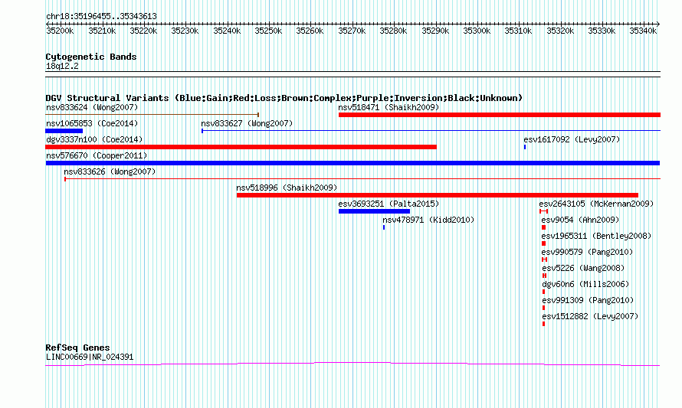Click the 35260k ruler tick label

point(310,31)
